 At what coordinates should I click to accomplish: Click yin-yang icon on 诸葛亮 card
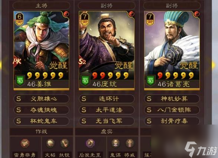pos(197,14)
